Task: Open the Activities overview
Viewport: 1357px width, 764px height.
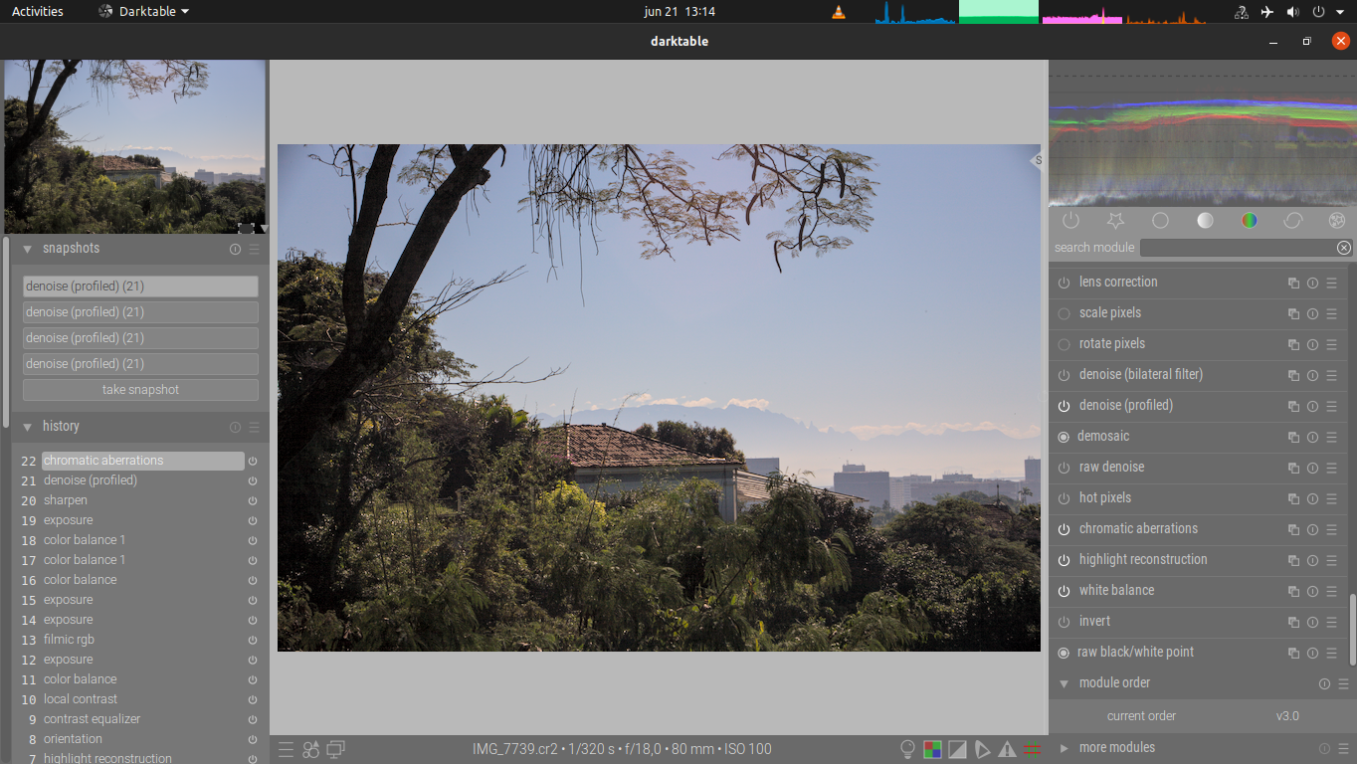Action: 38,12
